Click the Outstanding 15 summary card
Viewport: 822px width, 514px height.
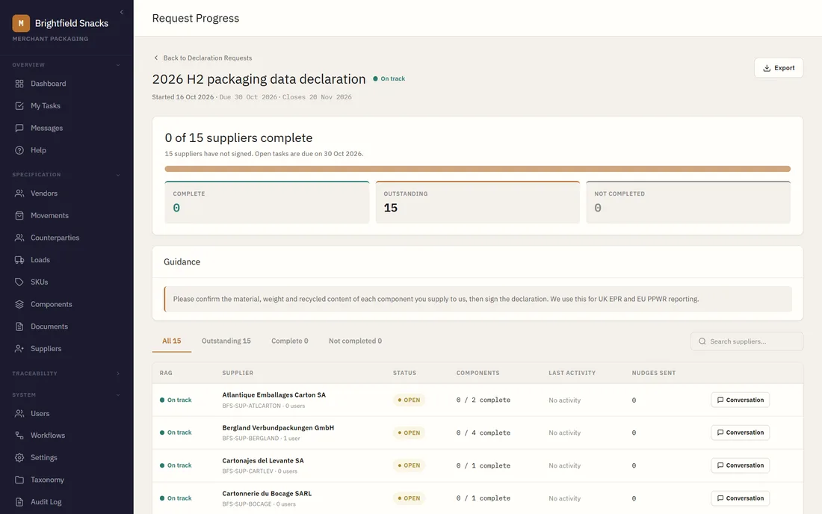478,202
